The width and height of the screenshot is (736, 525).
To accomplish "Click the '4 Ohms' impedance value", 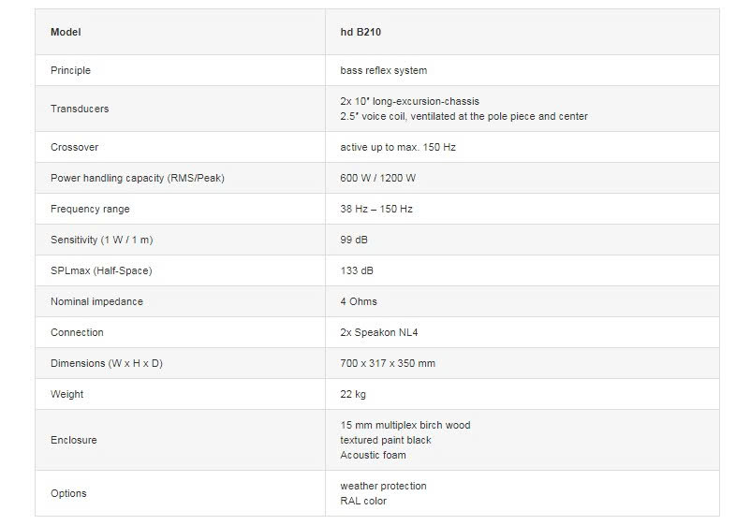I will tap(359, 301).
